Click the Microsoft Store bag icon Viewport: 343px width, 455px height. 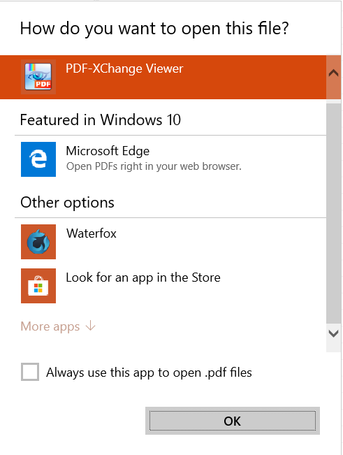click(38, 286)
